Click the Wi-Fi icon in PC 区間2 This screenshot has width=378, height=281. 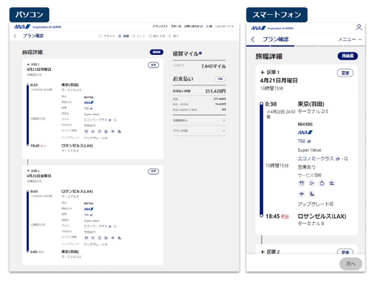pyautogui.click(x=113, y=238)
